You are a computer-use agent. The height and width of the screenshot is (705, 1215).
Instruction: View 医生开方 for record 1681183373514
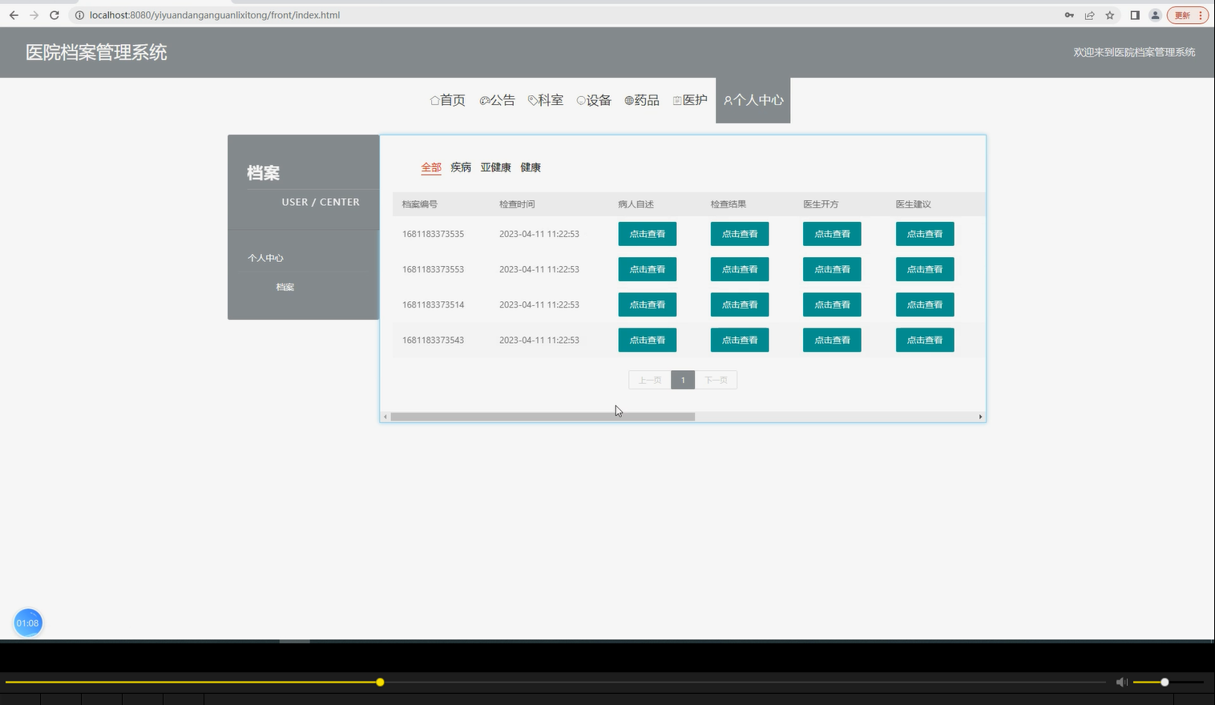832,304
